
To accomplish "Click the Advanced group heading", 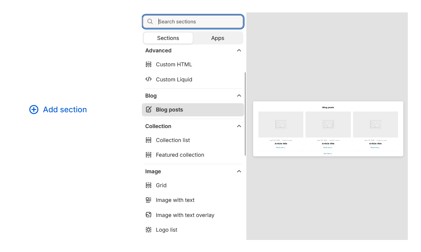I will pyautogui.click(x=158, y=50).
